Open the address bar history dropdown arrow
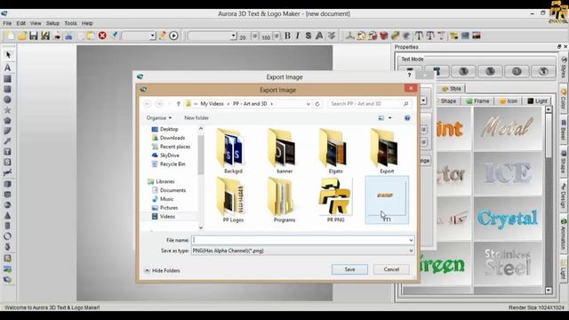This screenshot has height=320, width=569. click(309, 104)
